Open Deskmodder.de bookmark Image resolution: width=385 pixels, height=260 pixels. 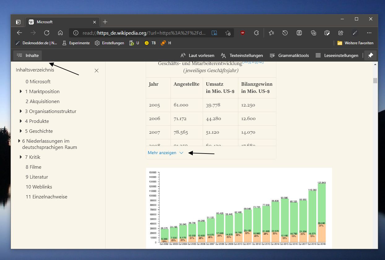point(36,43)
